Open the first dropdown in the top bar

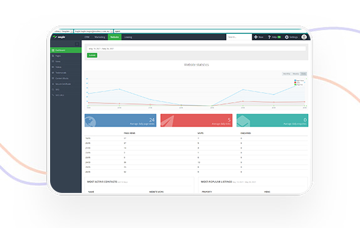[x=63, y=31]
